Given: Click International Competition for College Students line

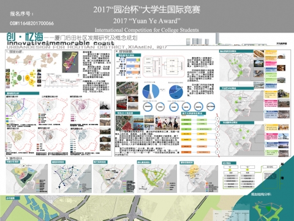Looking at the screenshot, I should [147, 30].
